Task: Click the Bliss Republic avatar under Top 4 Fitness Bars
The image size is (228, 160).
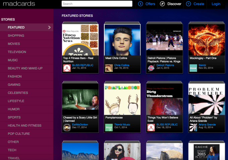Action: coord(67,68)
